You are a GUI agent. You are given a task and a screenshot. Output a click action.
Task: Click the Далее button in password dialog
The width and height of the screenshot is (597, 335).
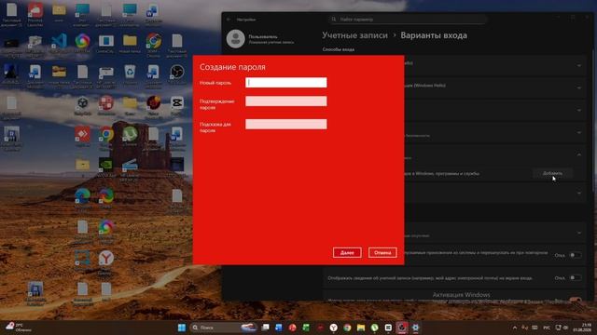(347, 252)
